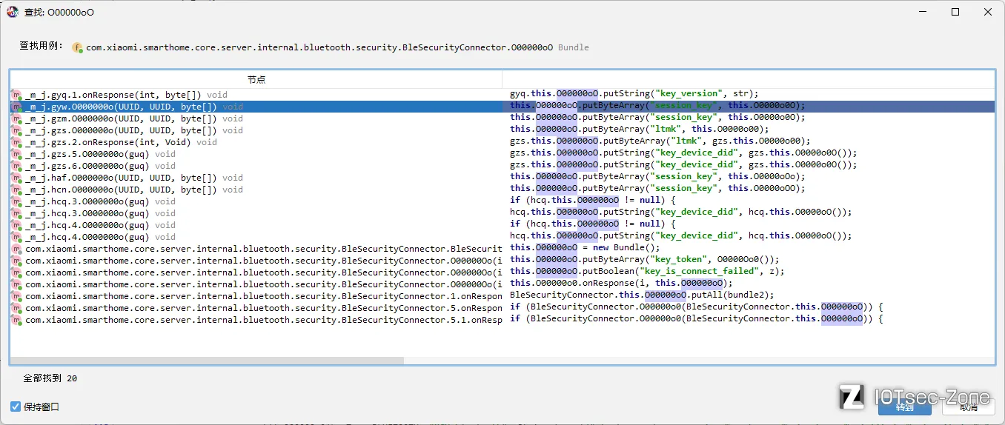The width and height of the screenshot is (1005, 425).
Task: Click the method icon of the _m_j.haf.O000000o row
Action: [x=16, y=178]
